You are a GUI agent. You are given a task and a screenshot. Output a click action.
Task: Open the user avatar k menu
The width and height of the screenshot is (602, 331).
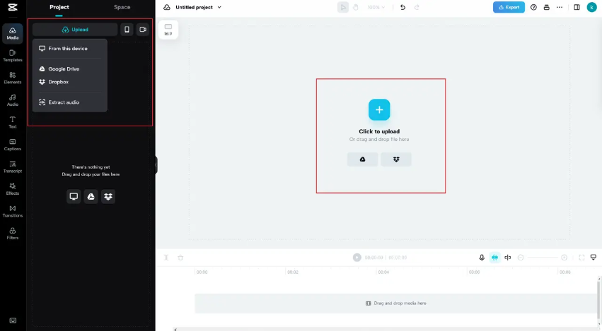click(592, 7)
